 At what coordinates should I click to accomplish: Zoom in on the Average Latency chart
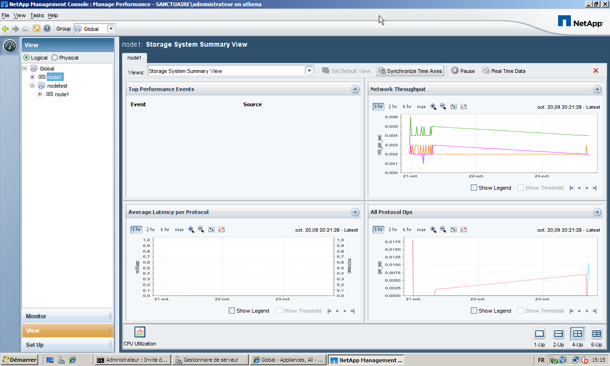click(x=191, y=230)
